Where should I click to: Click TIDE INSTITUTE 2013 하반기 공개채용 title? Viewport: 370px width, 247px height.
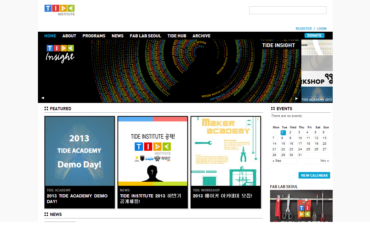pyautogui.click(x=151, y=199)
